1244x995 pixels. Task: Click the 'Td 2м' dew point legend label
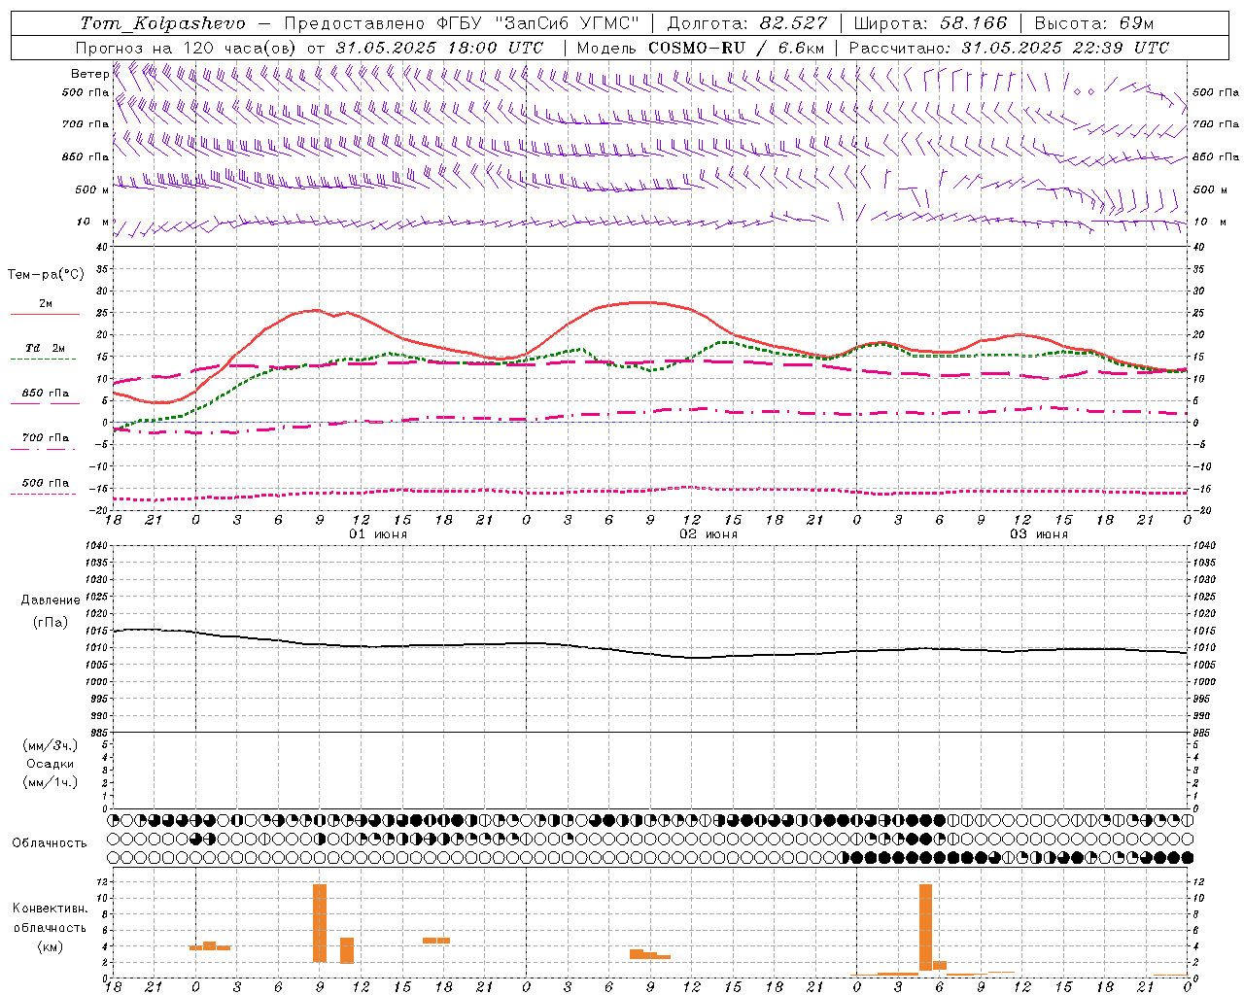click(46, 348)
